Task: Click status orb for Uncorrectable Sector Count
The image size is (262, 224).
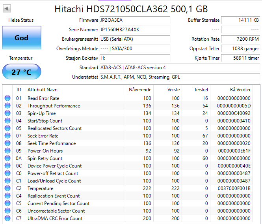Action: coord(7,211)
